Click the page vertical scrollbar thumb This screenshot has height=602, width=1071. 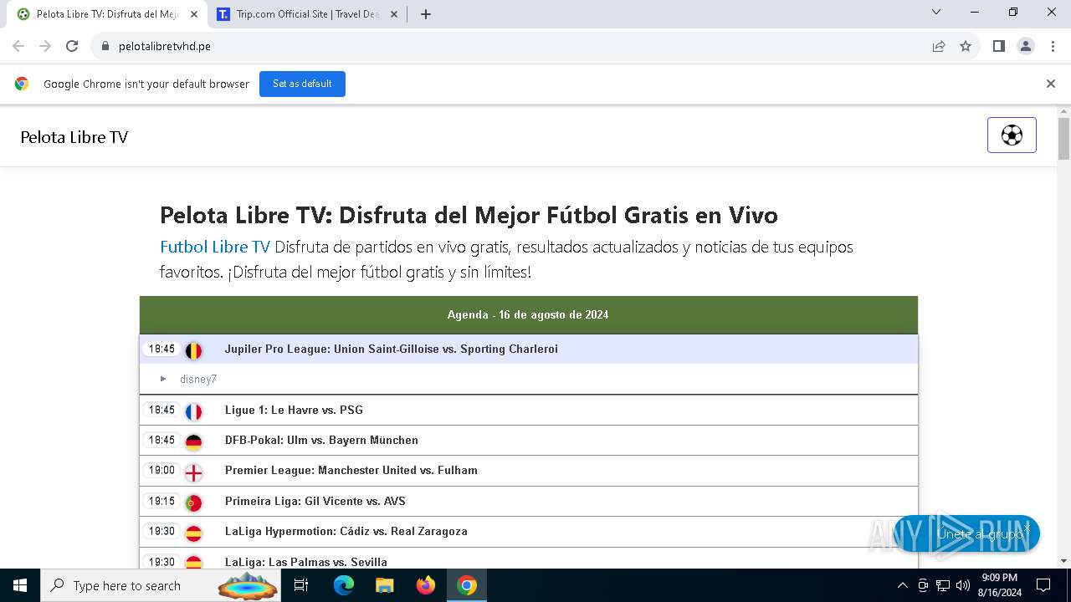(x=1063, y=139)
